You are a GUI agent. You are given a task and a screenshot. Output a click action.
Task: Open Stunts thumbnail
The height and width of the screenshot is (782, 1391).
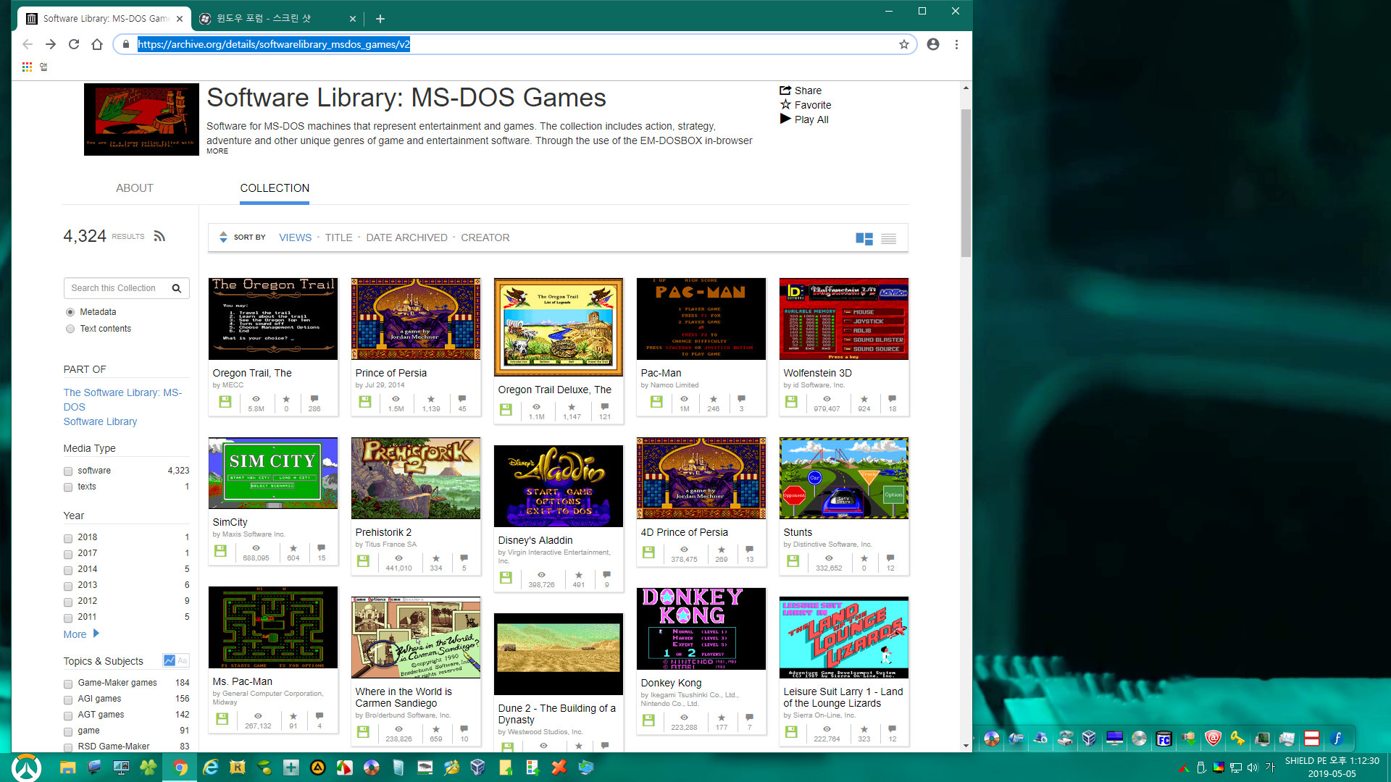click(844, 478)
